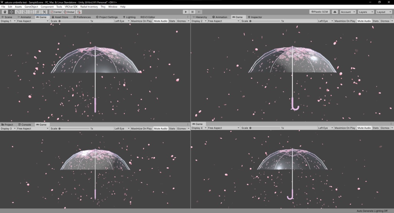The width and height of the screenshot is (394, 213).
Task: Click the Plastic SCM button
Action: (320, 12)
